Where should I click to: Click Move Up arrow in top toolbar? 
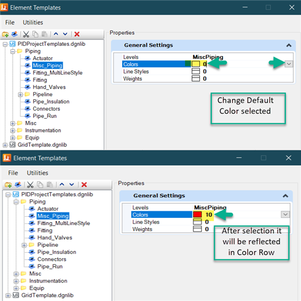(56, 34)
